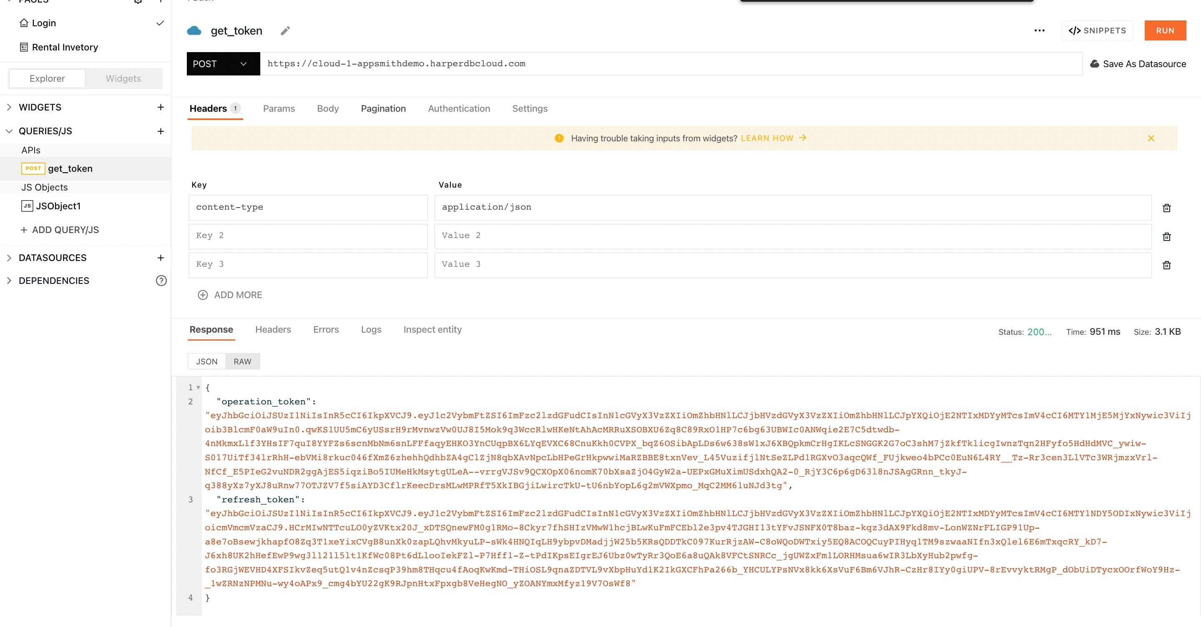
Task: Open the POST method dropdown
Action: [223, 64]
